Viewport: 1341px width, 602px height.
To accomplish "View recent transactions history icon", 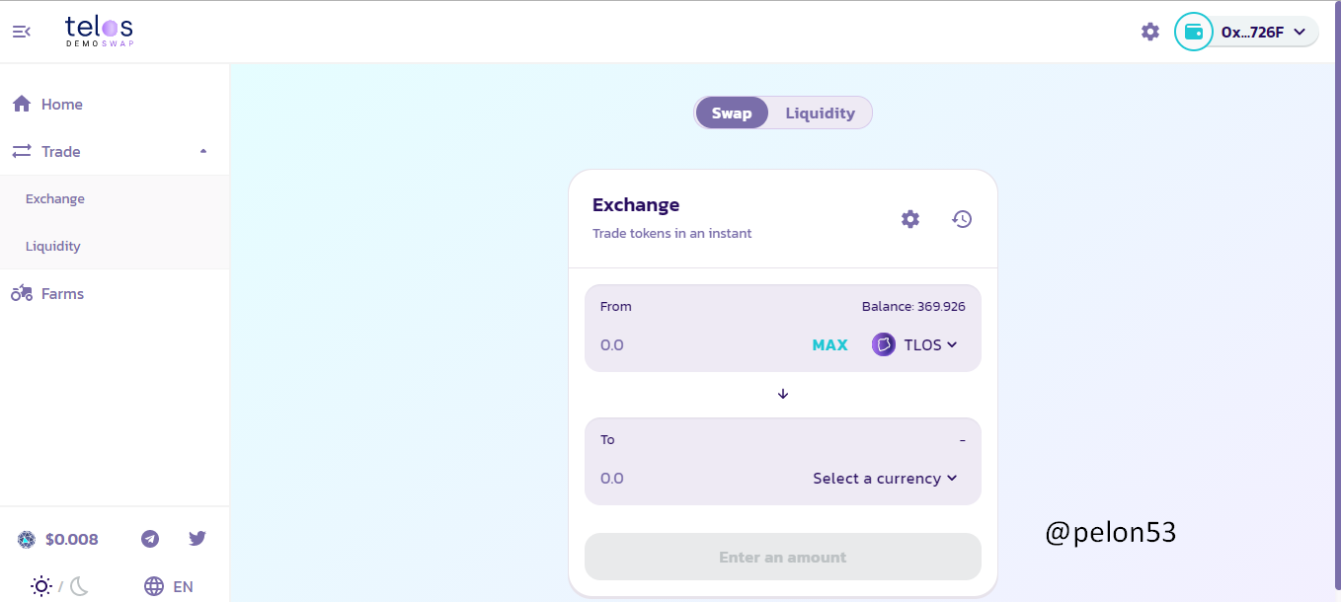I will pyautogui.click(x=962, y=219).
